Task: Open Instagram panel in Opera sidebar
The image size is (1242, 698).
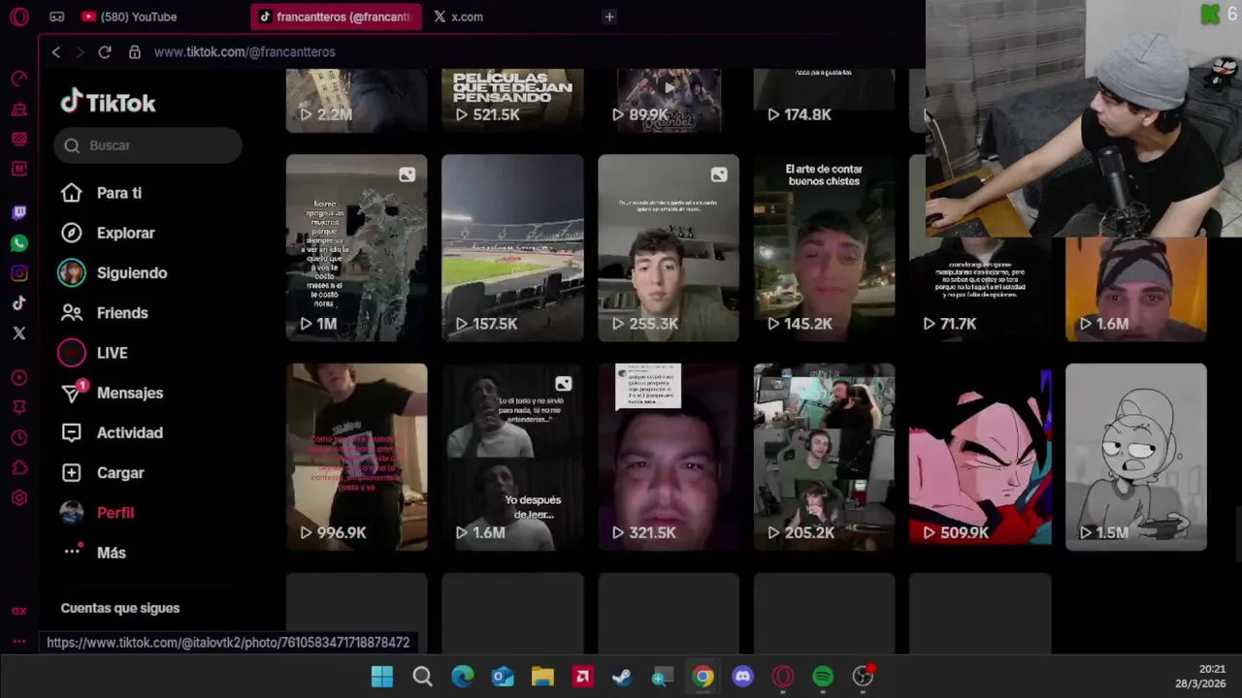Action: [18, 273]
